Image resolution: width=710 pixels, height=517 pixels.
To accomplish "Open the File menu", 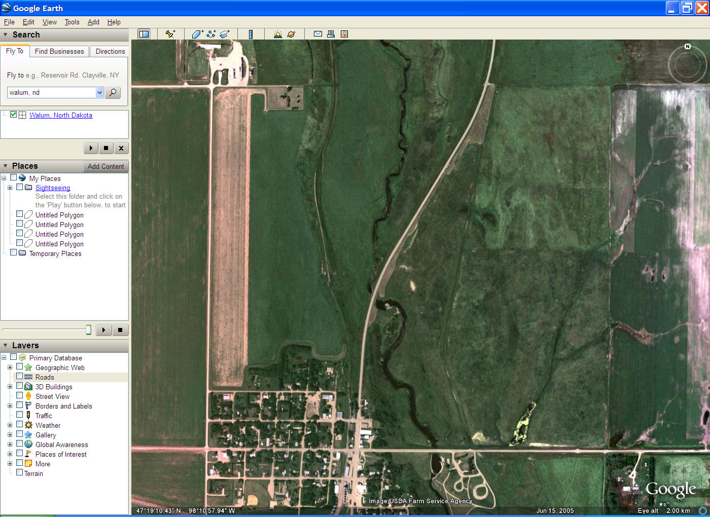I will point(9,22).
